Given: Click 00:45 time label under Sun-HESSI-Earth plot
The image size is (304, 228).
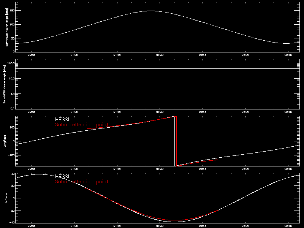Looking at the screenshot, I should pyautogui.click(x=32, y=55).
